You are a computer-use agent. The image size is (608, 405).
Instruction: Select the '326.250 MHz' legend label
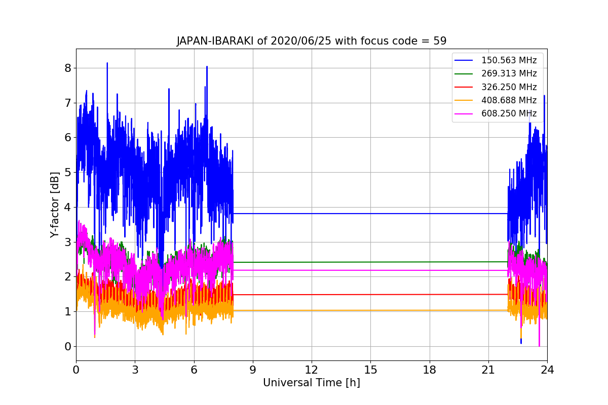509,87
